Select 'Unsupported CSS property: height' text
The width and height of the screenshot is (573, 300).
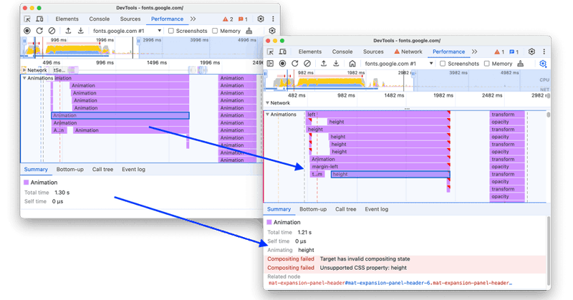click(x=363, y=268)
